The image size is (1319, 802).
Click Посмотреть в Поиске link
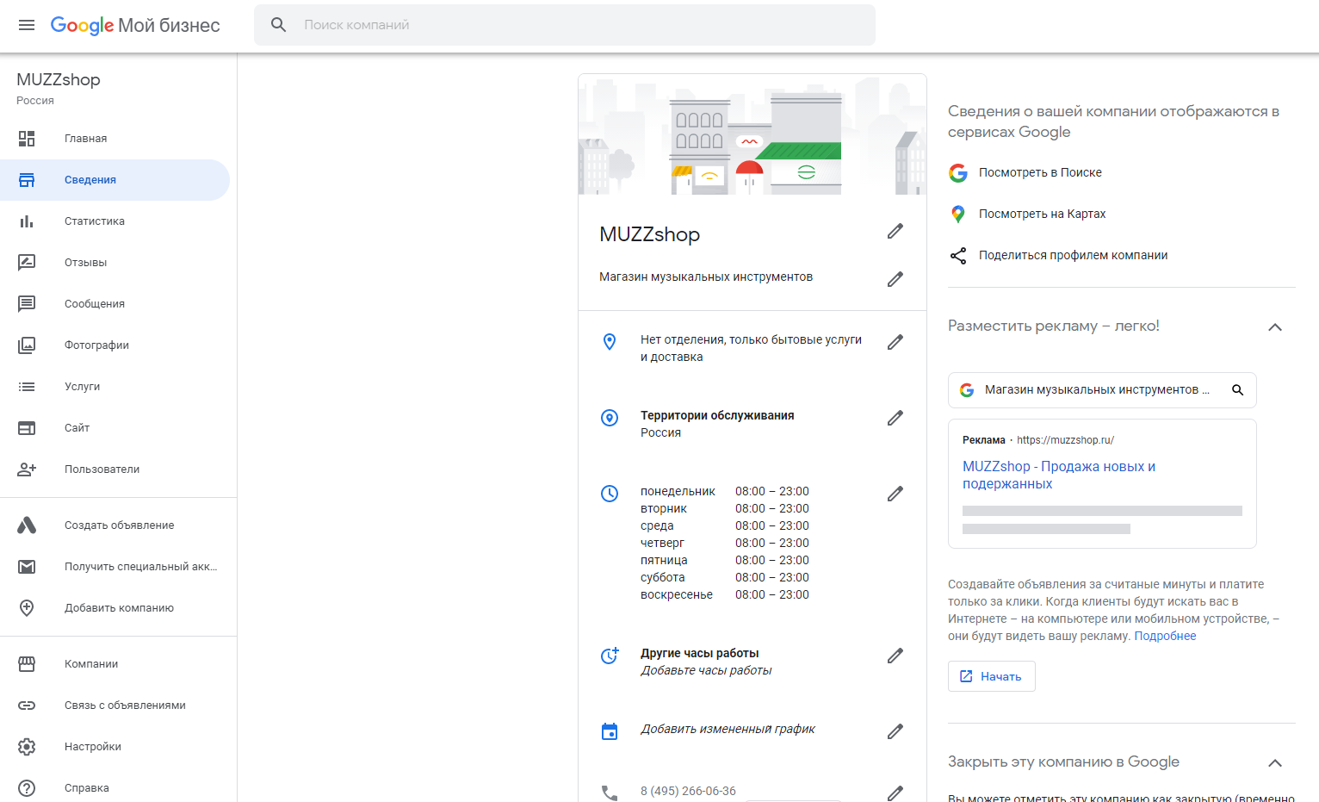1040,173
